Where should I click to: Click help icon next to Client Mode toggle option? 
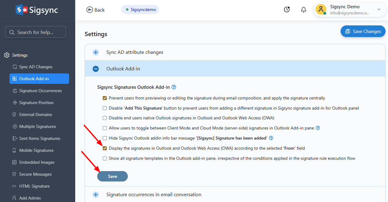318,128
